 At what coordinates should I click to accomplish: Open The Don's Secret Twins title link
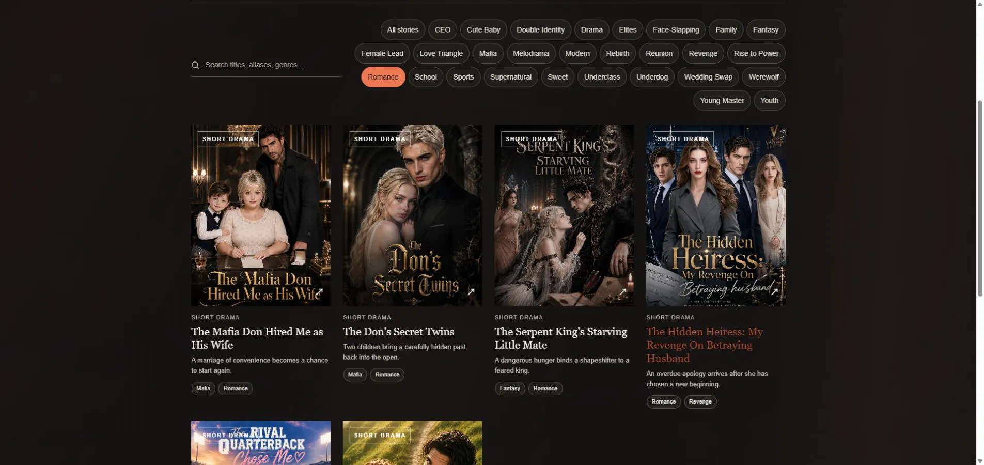coord(399,332)
